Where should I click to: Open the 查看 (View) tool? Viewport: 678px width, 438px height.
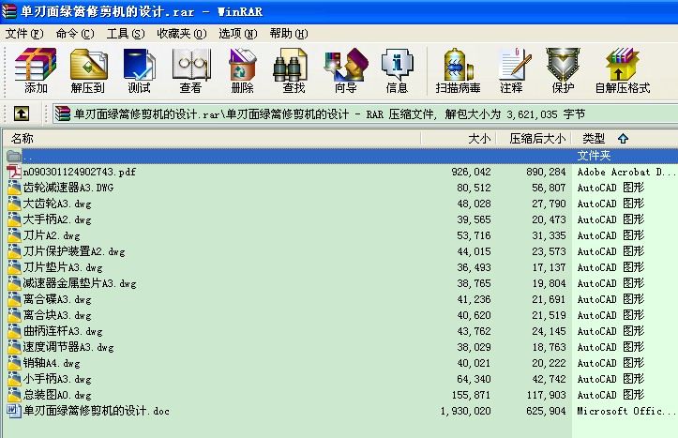(190, 71)
